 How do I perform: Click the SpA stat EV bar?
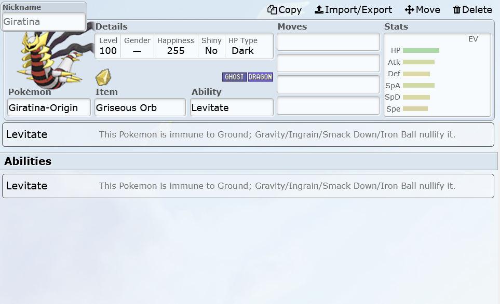(x=418, y=86)
